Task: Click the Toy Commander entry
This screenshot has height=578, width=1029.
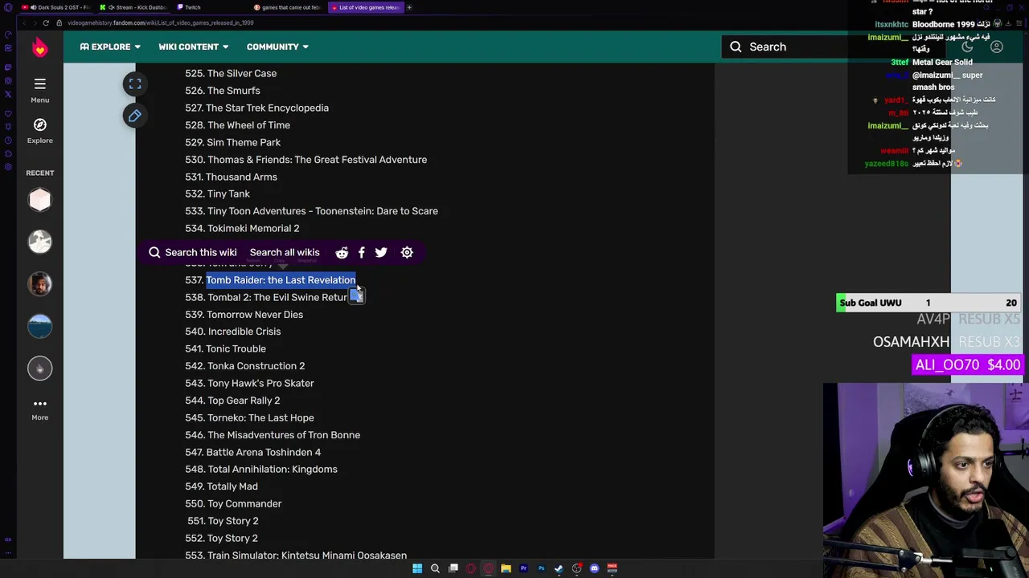Action: point(244,503)
